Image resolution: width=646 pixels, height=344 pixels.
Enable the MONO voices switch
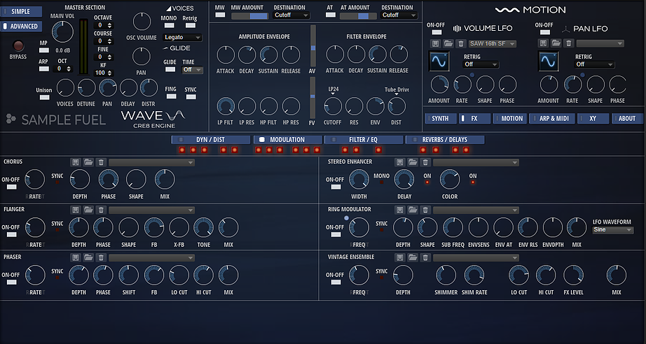click(170, 25)
